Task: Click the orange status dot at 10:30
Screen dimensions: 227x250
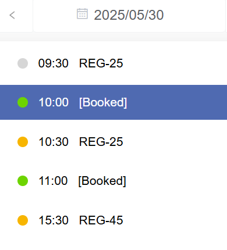Action: coord(23,142)
